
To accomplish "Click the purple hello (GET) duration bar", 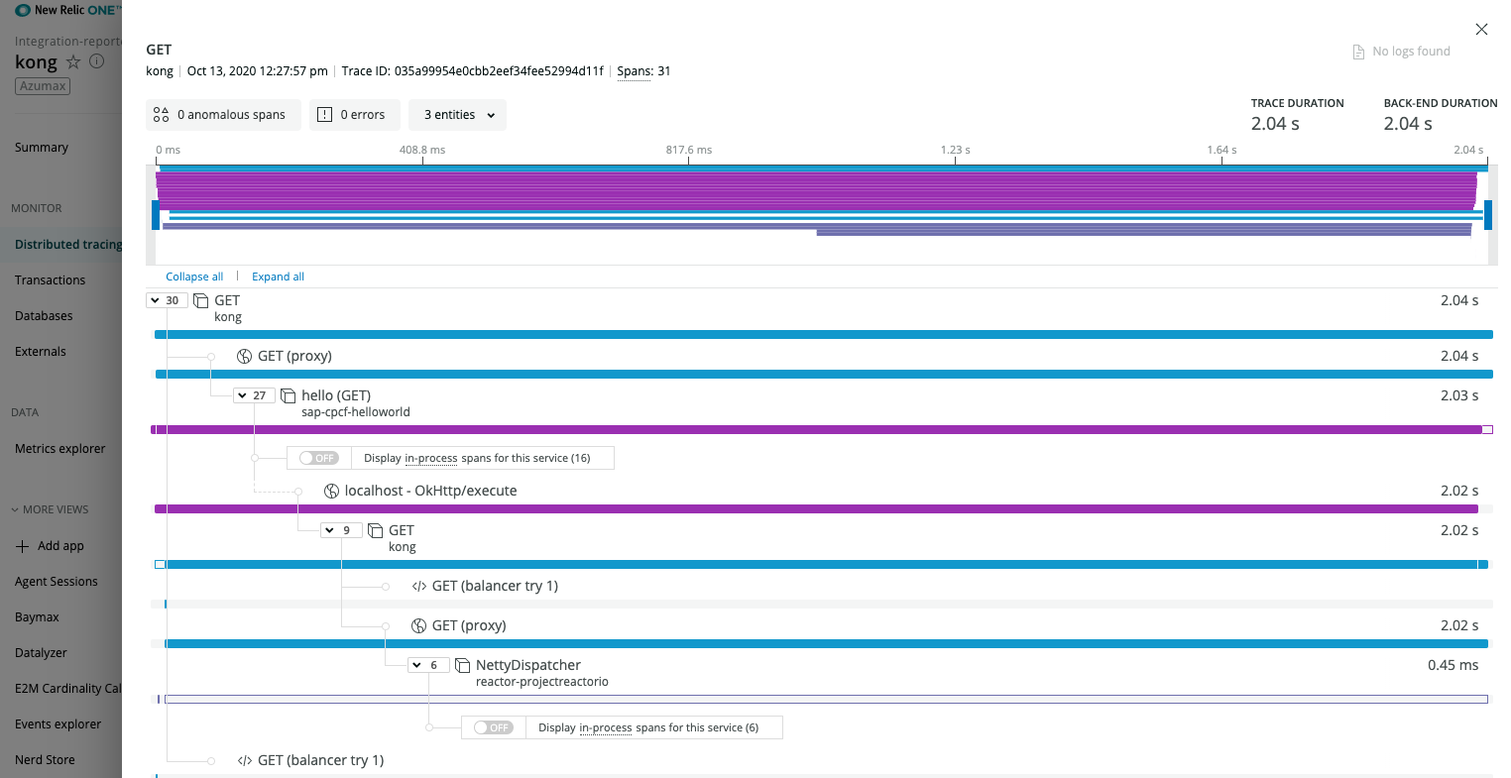I will tap(817, 430).
